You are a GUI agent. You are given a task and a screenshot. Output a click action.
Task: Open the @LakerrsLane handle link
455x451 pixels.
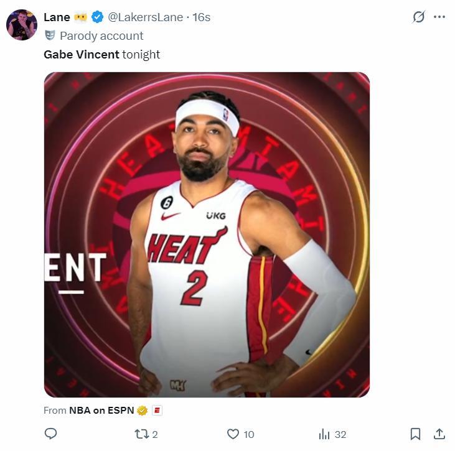click(x=146, y=17)
